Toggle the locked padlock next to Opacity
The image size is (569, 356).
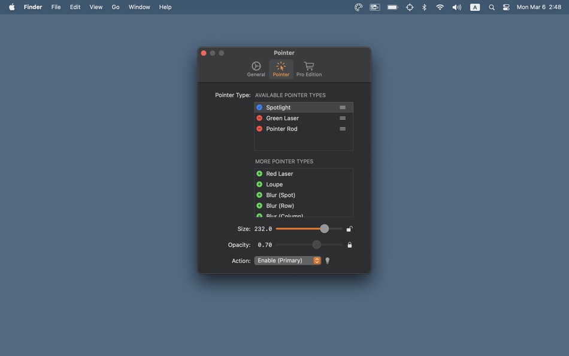pos(349,245)
